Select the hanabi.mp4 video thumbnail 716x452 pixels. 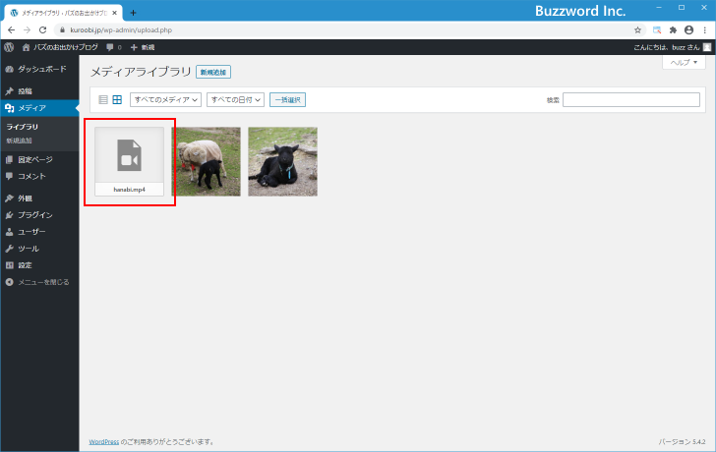coord(129,161)
